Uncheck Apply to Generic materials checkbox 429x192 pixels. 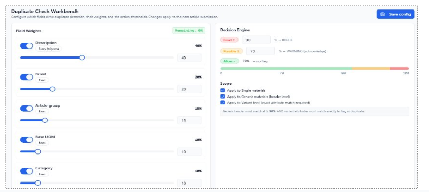coord(223,97)
